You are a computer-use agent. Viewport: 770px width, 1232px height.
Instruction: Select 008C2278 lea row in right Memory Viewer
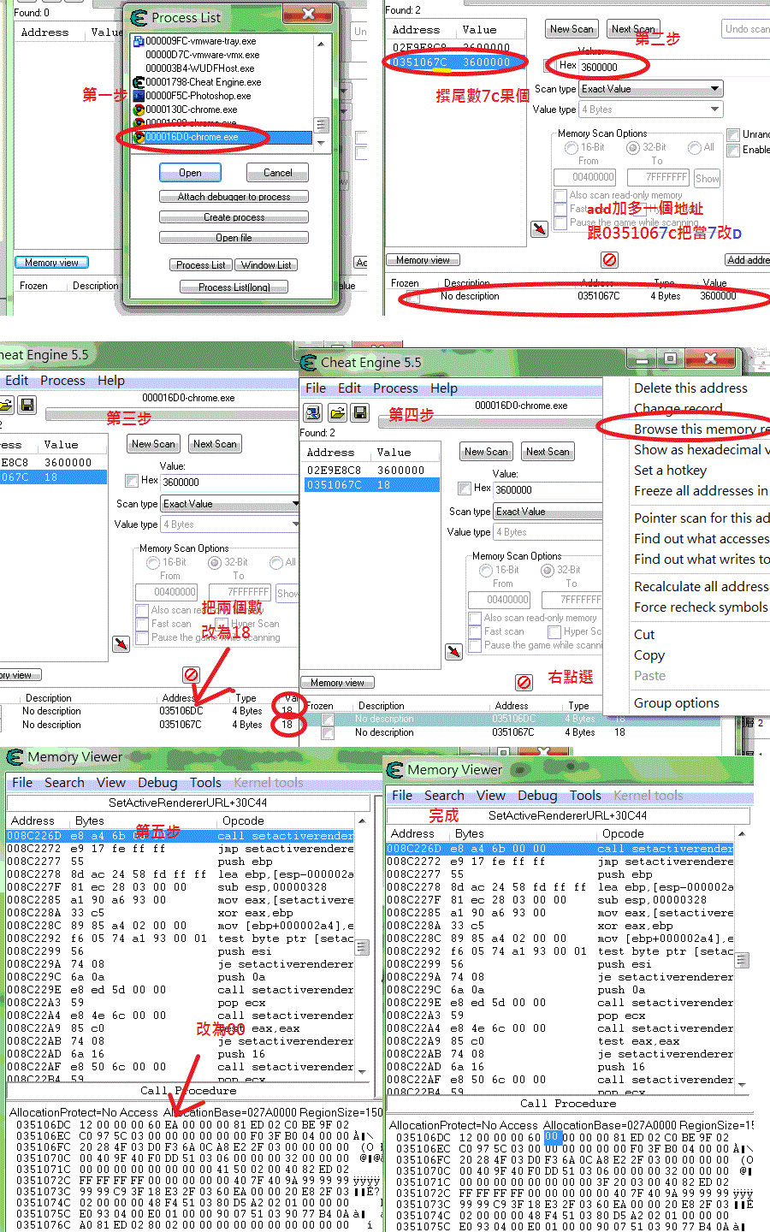560,887
